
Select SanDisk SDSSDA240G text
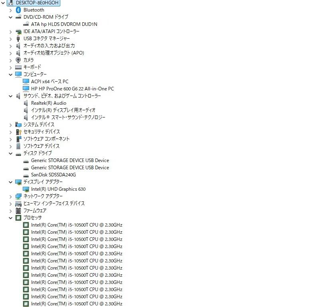(x=53, y=175)
